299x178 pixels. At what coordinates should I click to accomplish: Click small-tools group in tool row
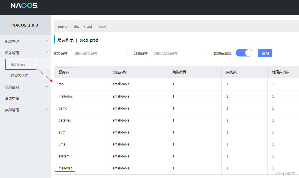[121, 84]
